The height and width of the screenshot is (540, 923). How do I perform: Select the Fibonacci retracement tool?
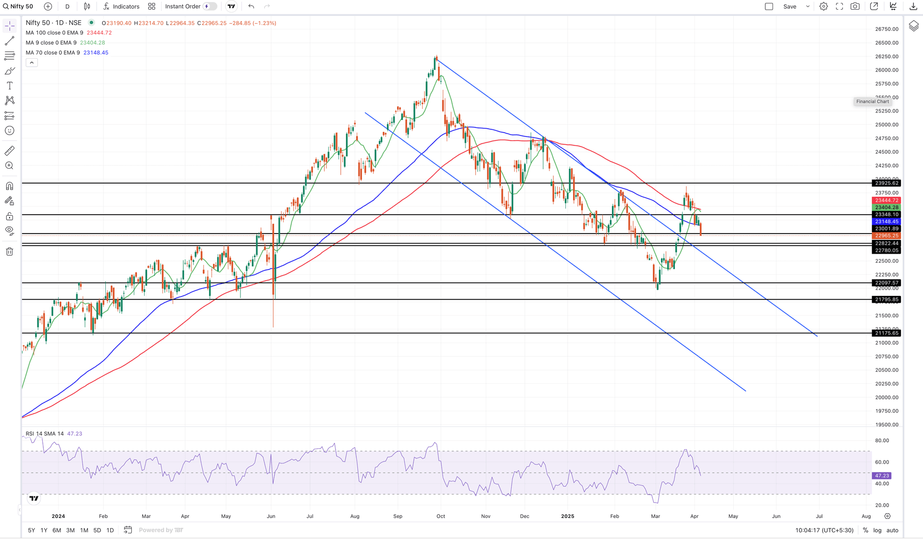pyautogui.click(x=10, y=56)
